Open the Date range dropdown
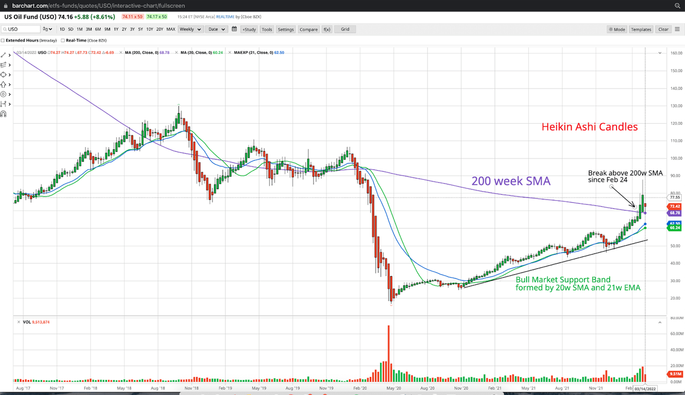 (217, 29)
